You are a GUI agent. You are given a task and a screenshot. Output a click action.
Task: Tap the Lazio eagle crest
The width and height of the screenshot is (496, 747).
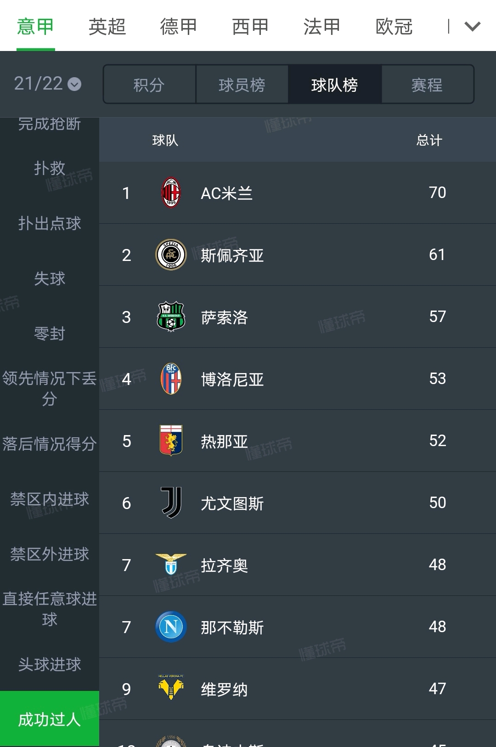(171, 565)
